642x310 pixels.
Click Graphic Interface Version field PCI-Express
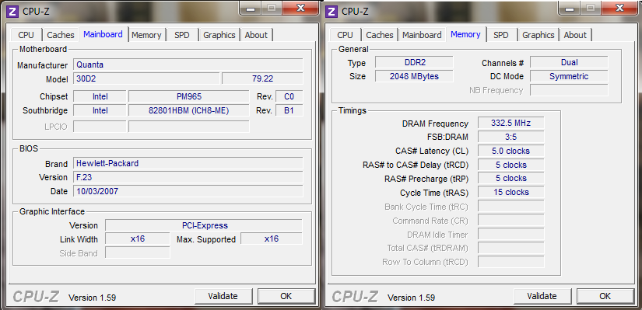203,225
